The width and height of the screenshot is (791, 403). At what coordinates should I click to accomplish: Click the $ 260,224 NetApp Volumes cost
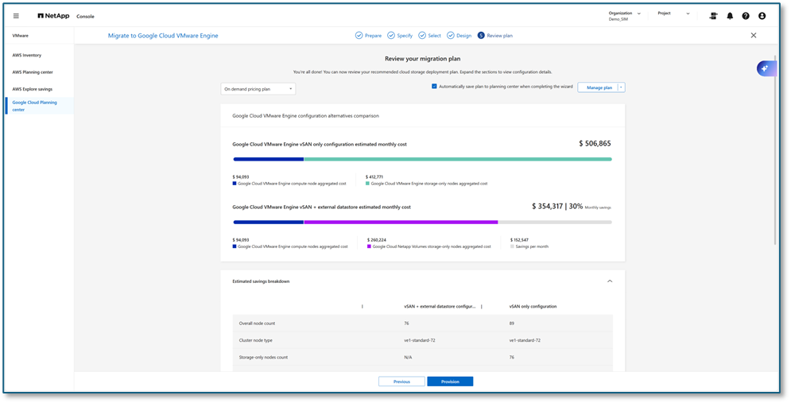(x=376, y=240)
